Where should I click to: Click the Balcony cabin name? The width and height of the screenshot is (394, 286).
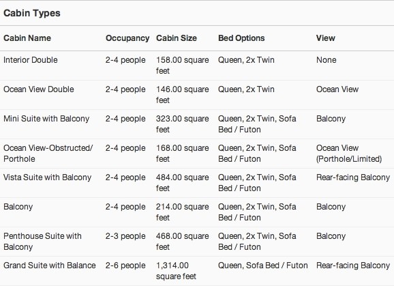pos(18,207)
